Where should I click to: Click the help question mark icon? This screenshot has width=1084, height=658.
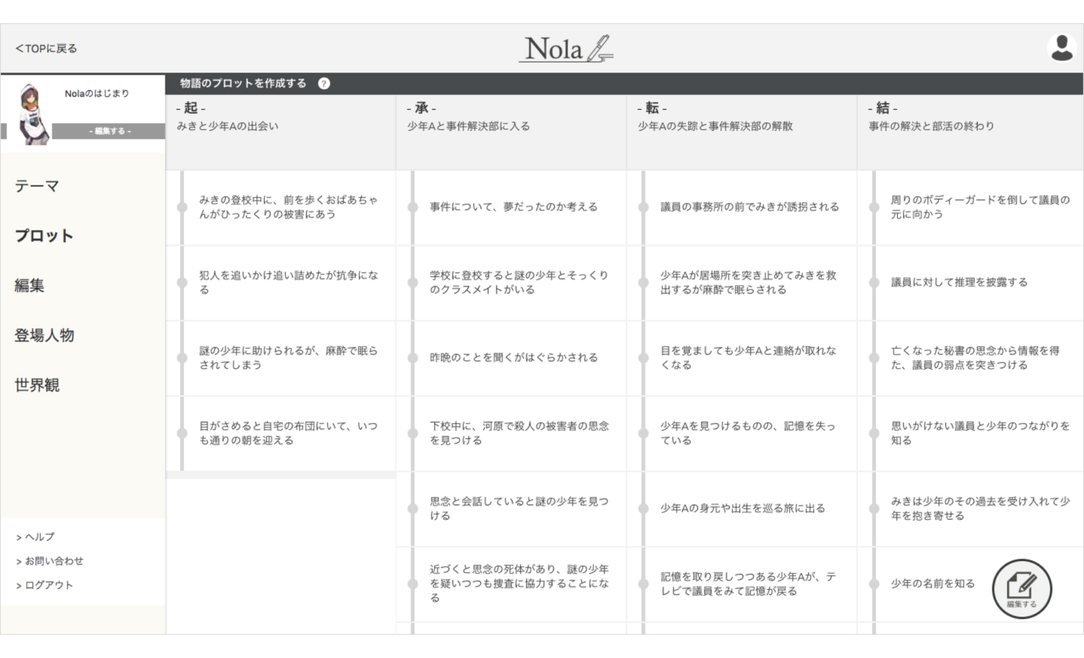click(324, 83)
